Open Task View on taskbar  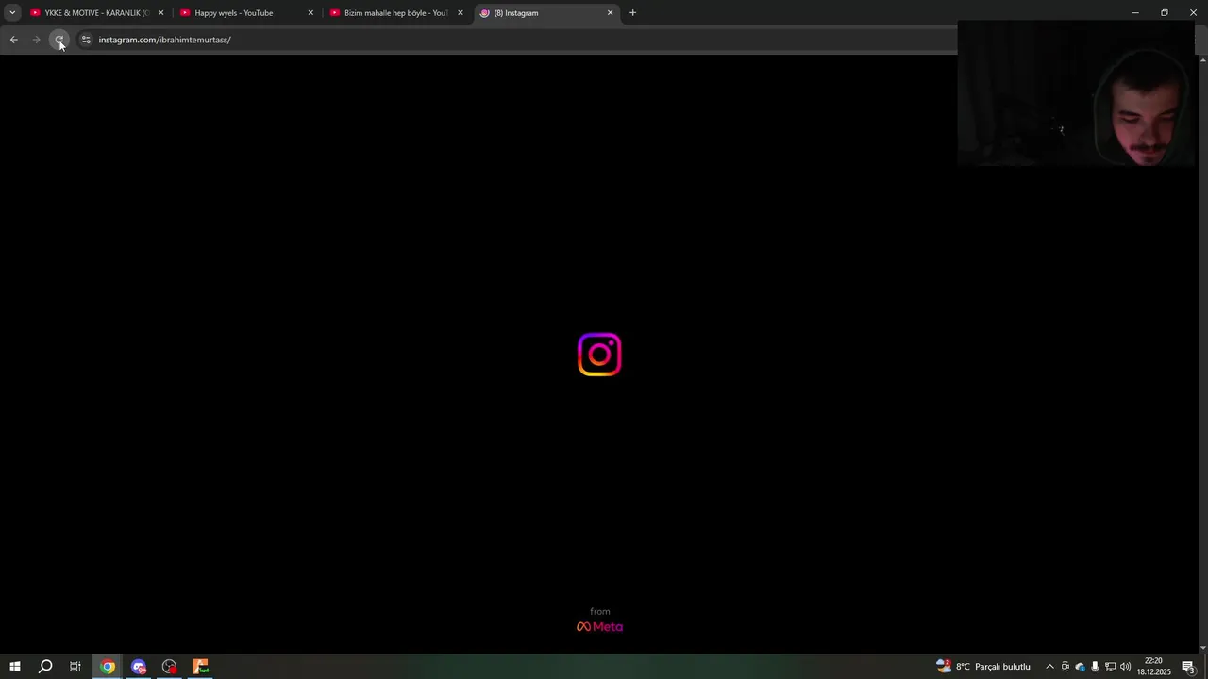pos(75,667)
